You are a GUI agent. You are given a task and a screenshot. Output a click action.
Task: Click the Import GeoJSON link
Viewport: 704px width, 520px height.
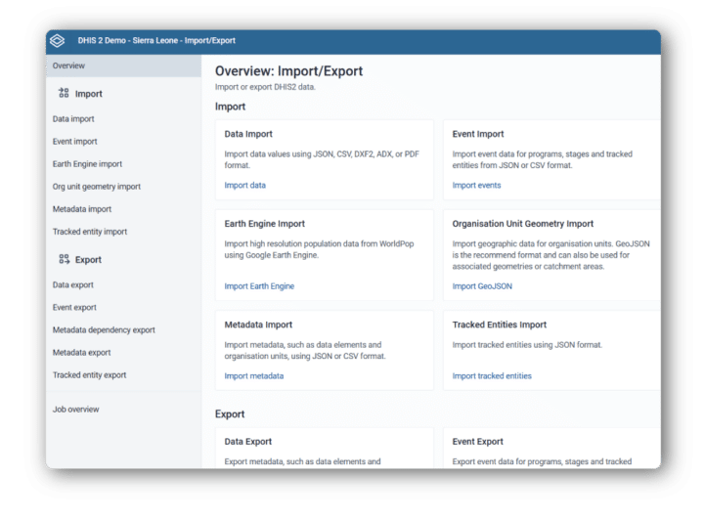[x=482, y=286]
